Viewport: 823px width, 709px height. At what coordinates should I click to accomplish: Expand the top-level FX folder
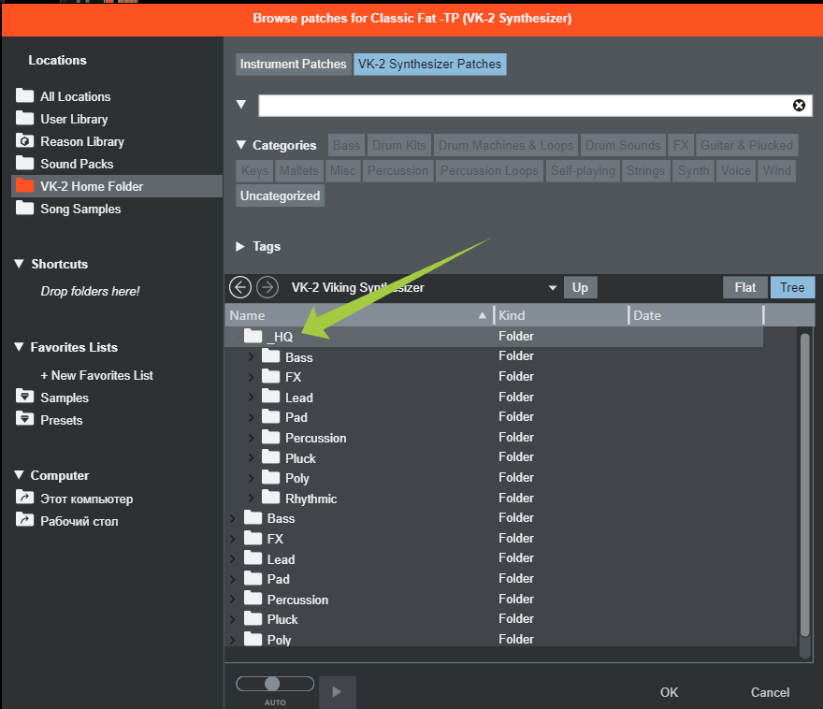point(233,539)
